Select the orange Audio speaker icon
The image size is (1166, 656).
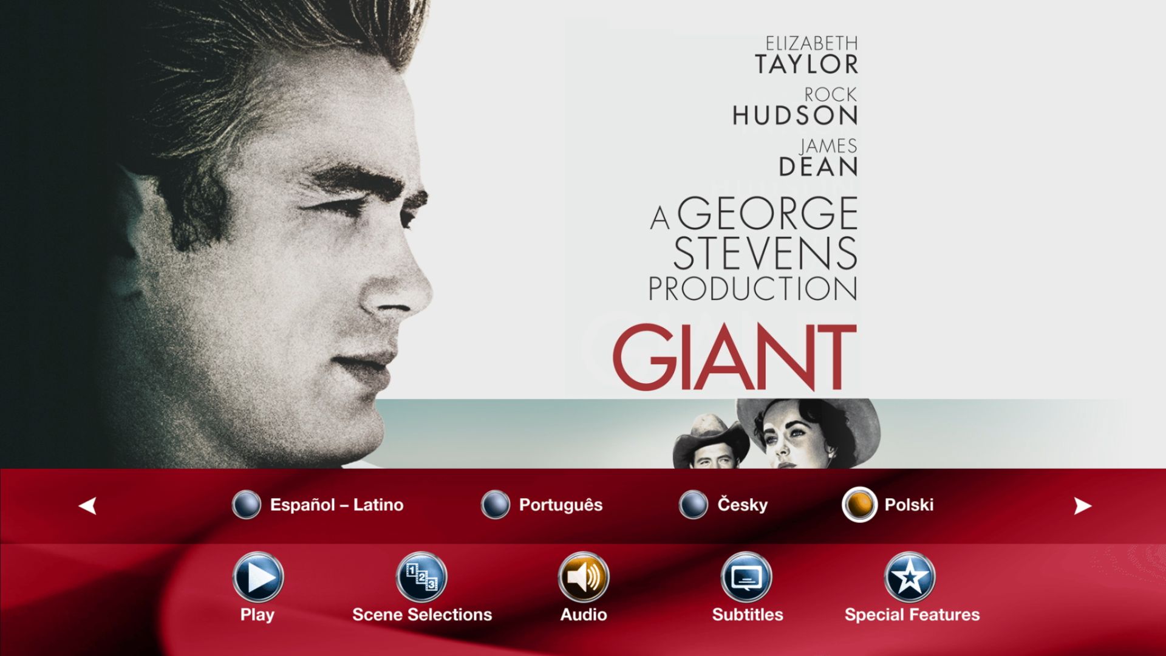584,577
